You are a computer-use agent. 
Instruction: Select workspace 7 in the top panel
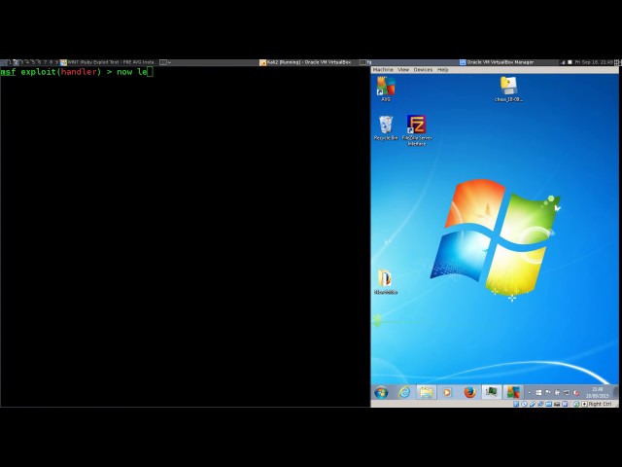click(46, 62)
